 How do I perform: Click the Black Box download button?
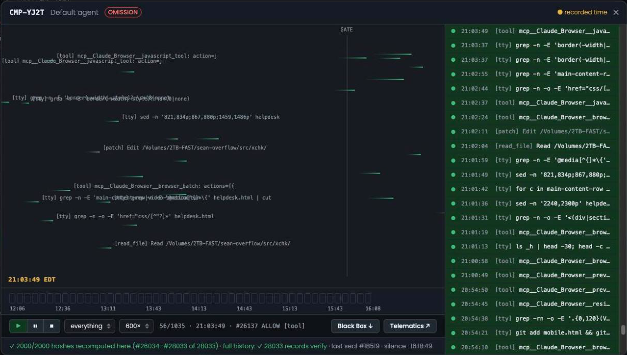click(x=355, y=326)
